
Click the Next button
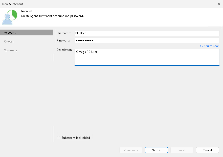(156, 150)
